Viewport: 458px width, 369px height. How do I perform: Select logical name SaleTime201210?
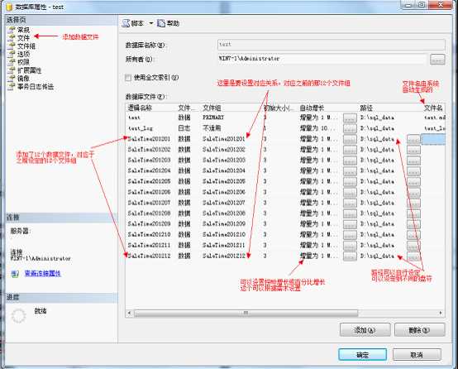pyautogui.click(x=149, y=234)
